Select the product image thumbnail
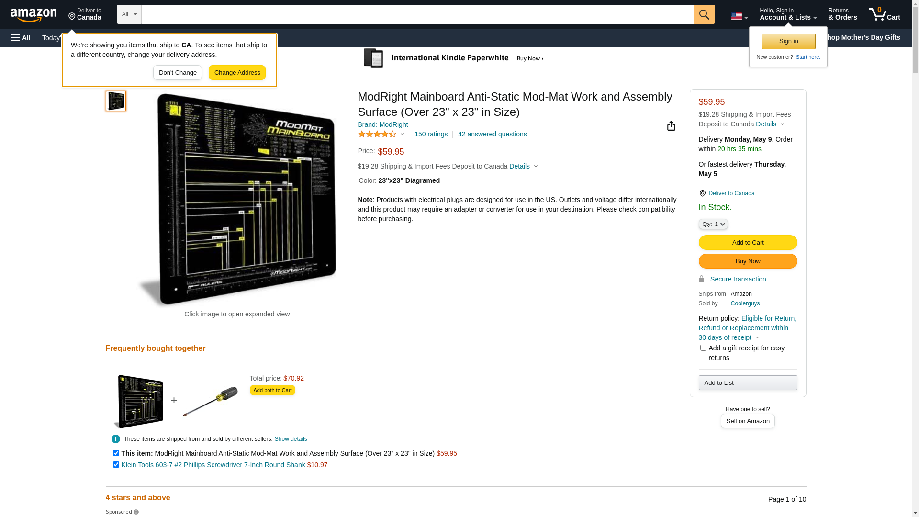Image resolution: width=919 pixels, height=517 pixels. click(x=116, y=101)
